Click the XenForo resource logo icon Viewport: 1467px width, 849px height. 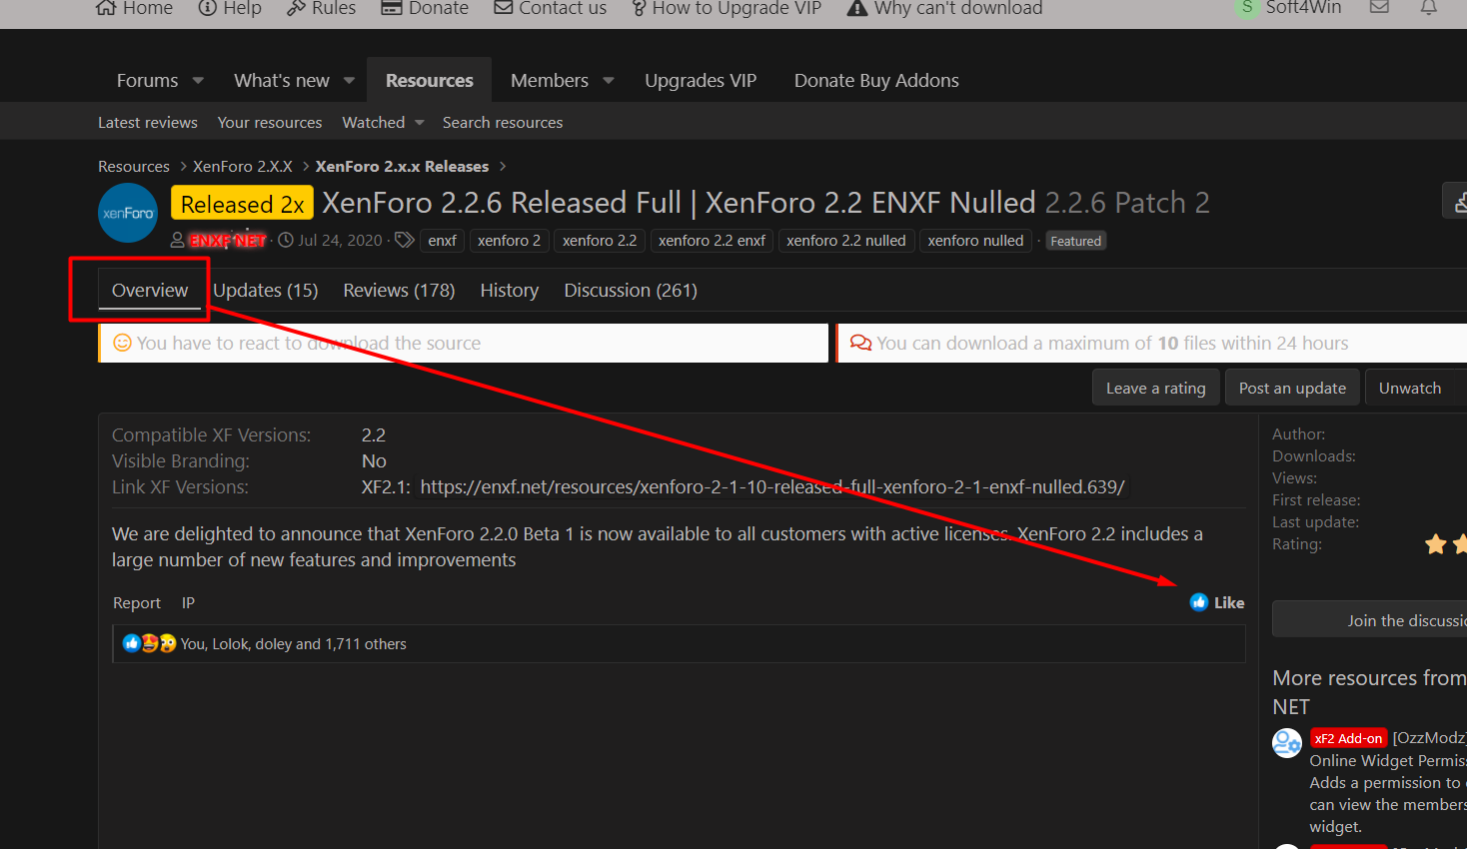click(128, 213)
